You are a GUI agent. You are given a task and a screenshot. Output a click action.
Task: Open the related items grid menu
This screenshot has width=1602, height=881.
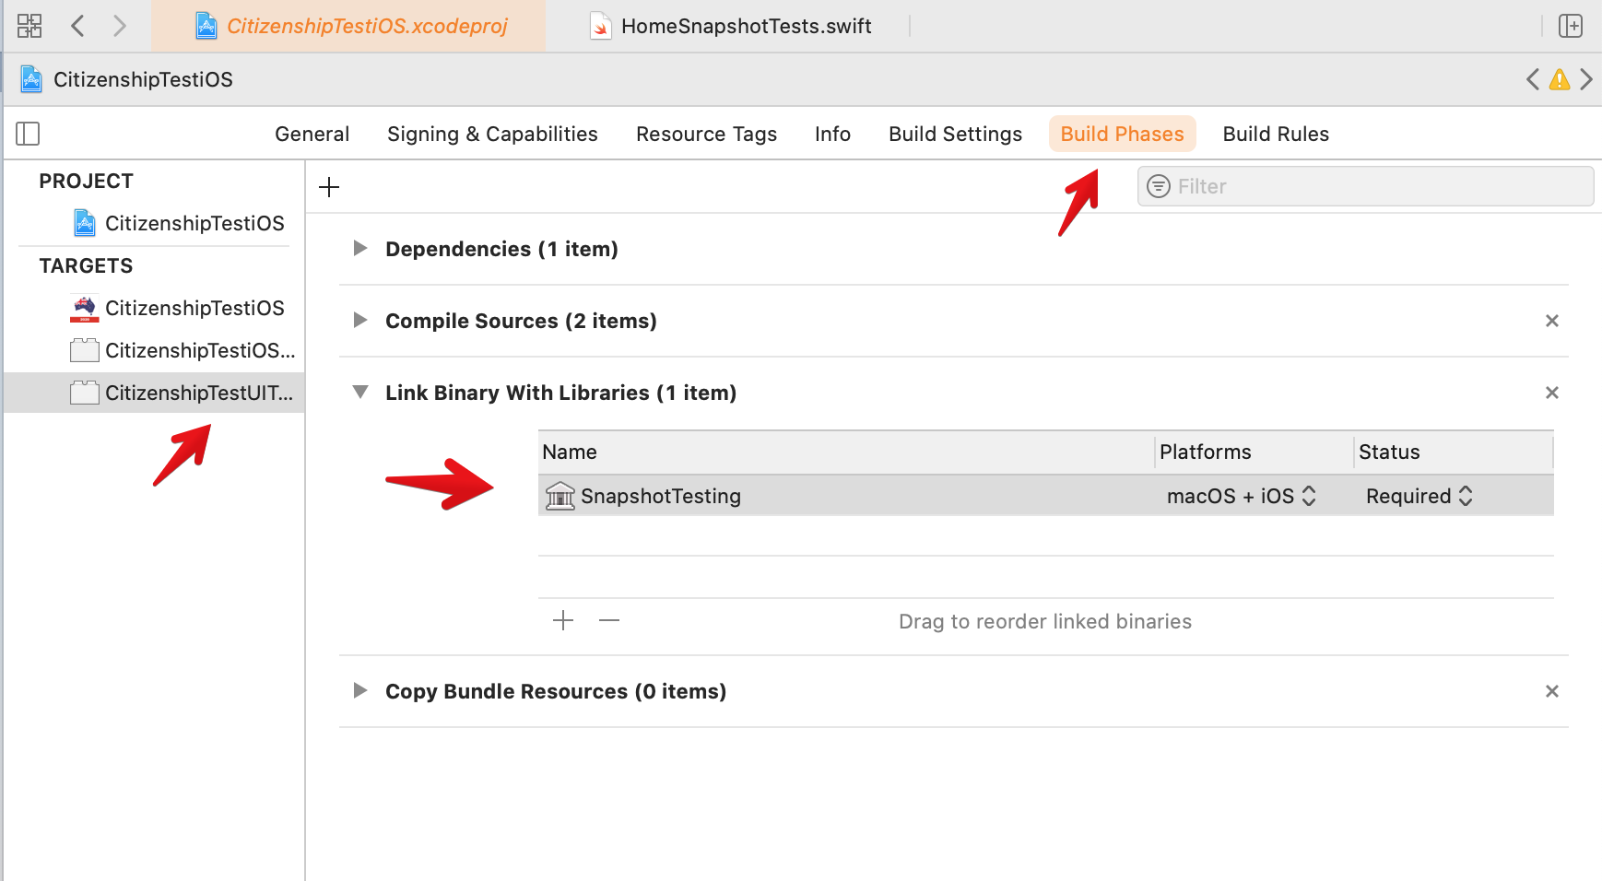click(29, 26)
